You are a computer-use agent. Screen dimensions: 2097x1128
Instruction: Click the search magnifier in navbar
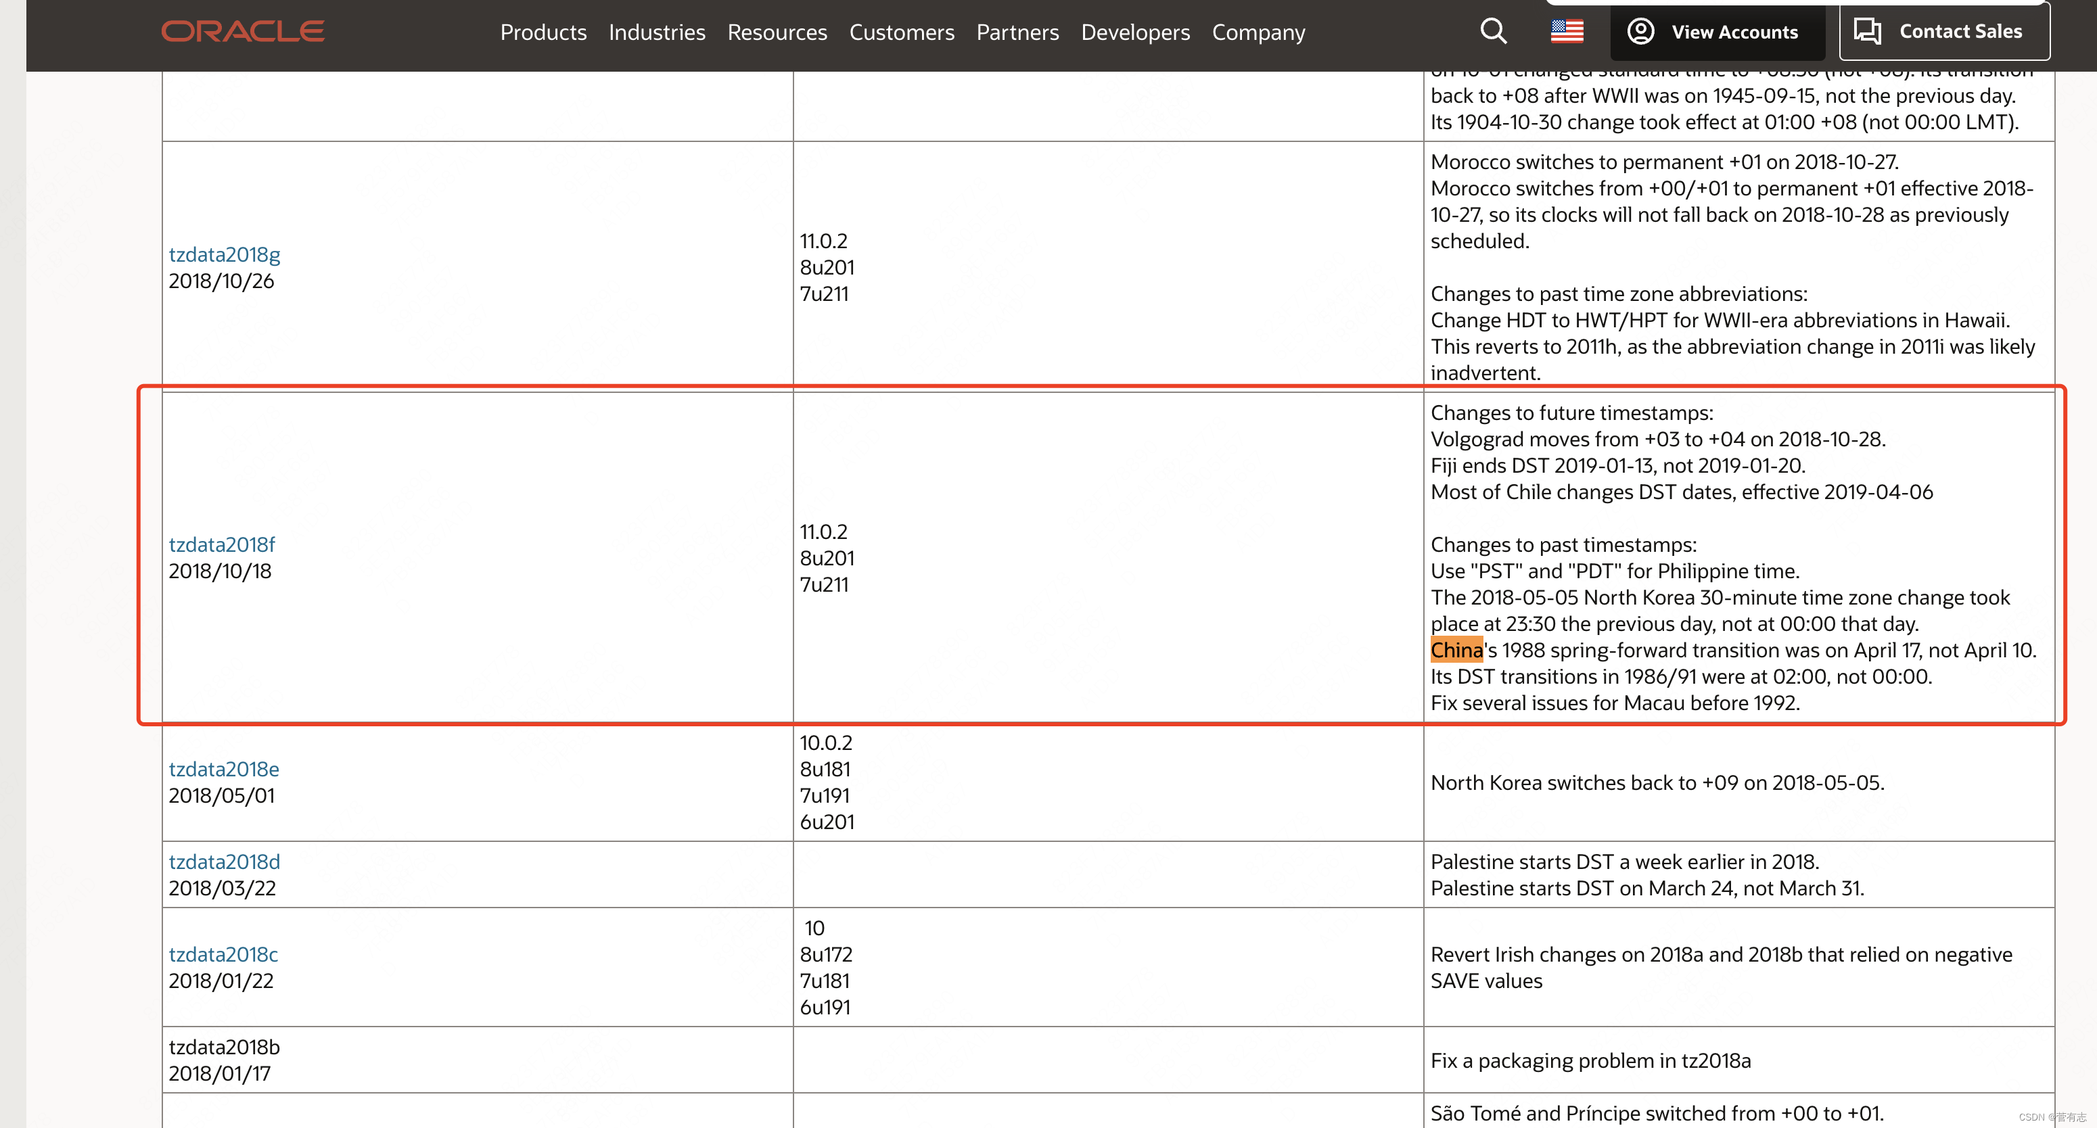click(x=1492, y=30)
